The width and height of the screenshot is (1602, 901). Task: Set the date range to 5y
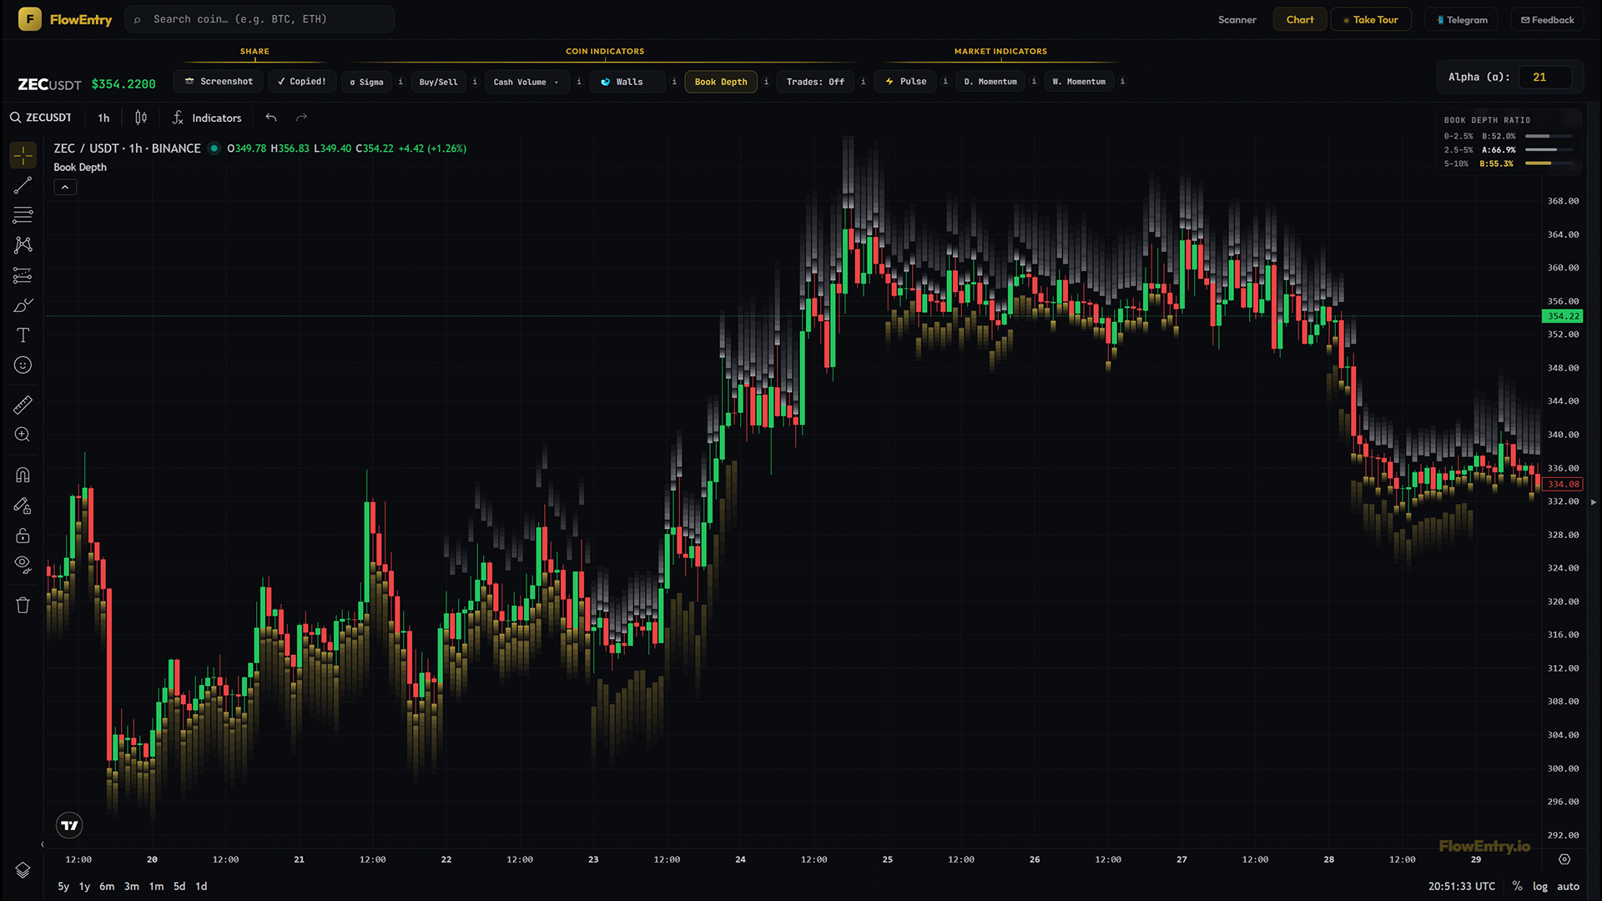tap(63, 886)
